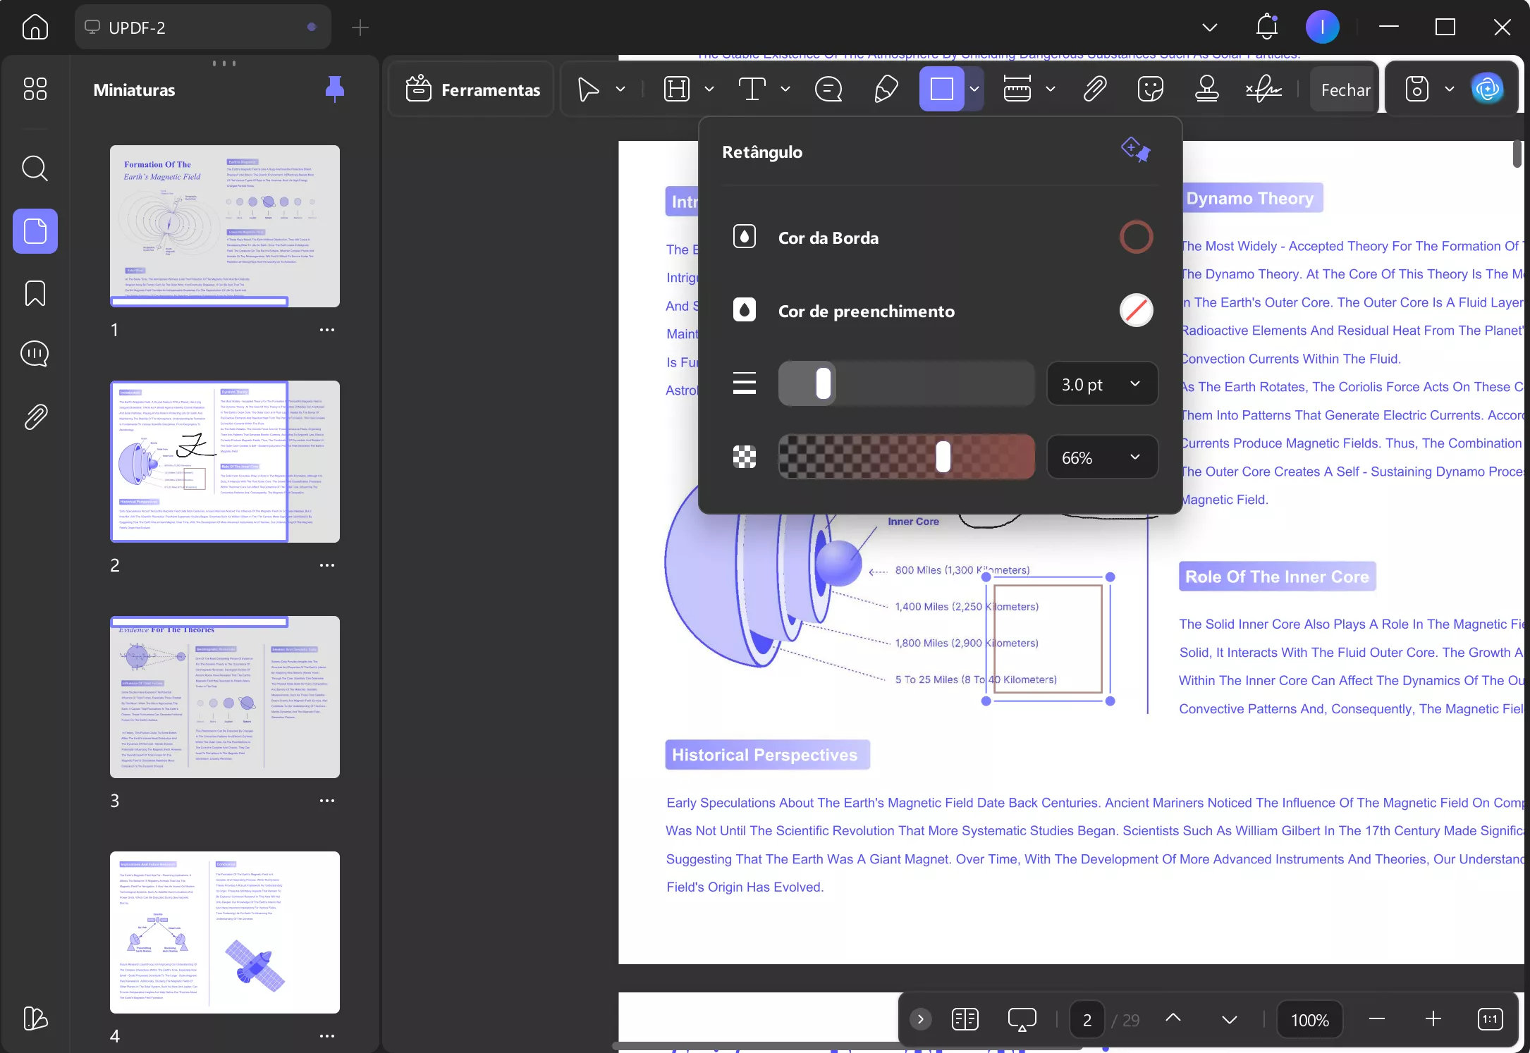Toggle the rectangle shape tool
This screenshot has height=1053, width=1530.
pos(942,90)
